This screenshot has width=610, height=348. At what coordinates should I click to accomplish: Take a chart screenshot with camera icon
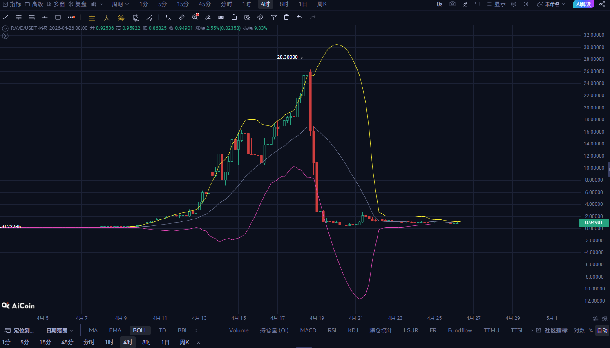pyautogui.click(x=452, y=4)
